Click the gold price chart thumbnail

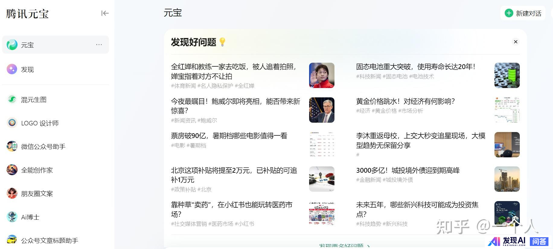tap(507, 110)
